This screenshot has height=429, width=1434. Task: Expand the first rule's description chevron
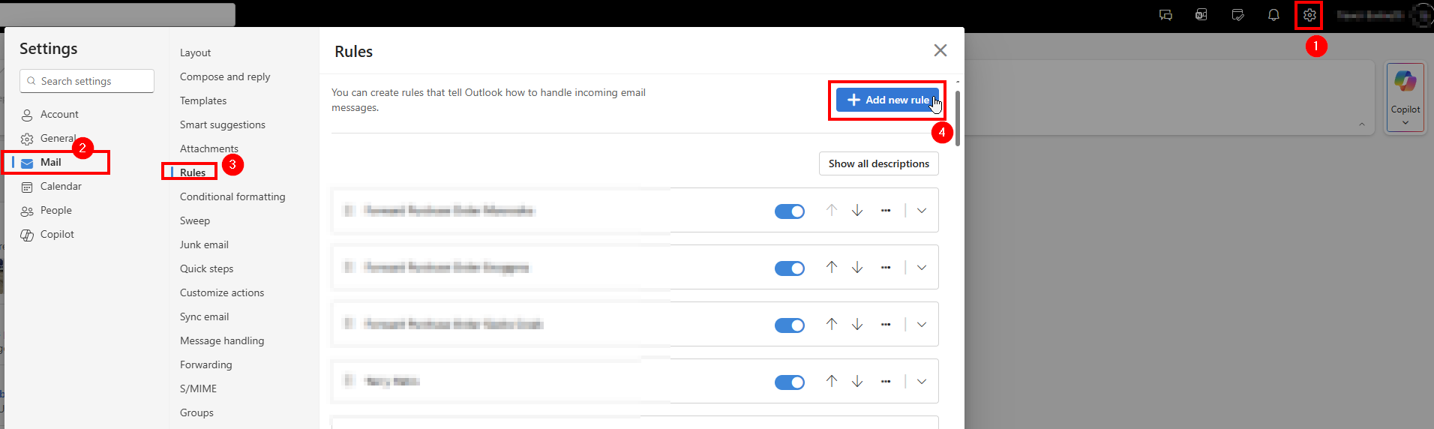(922, 211)
